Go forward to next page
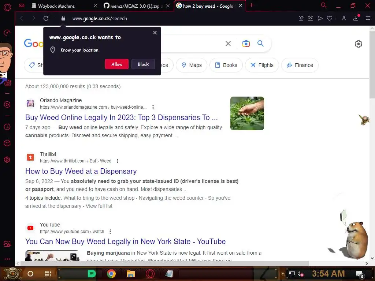 [34, 18]
